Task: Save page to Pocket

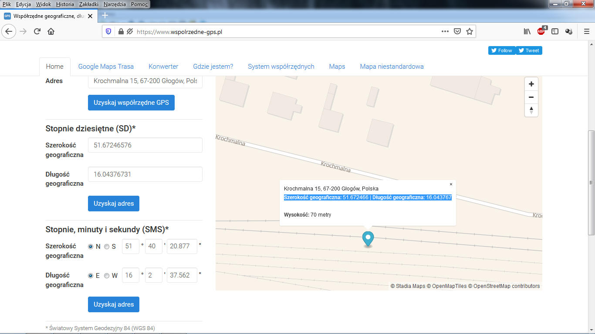Action: [457, 31]
